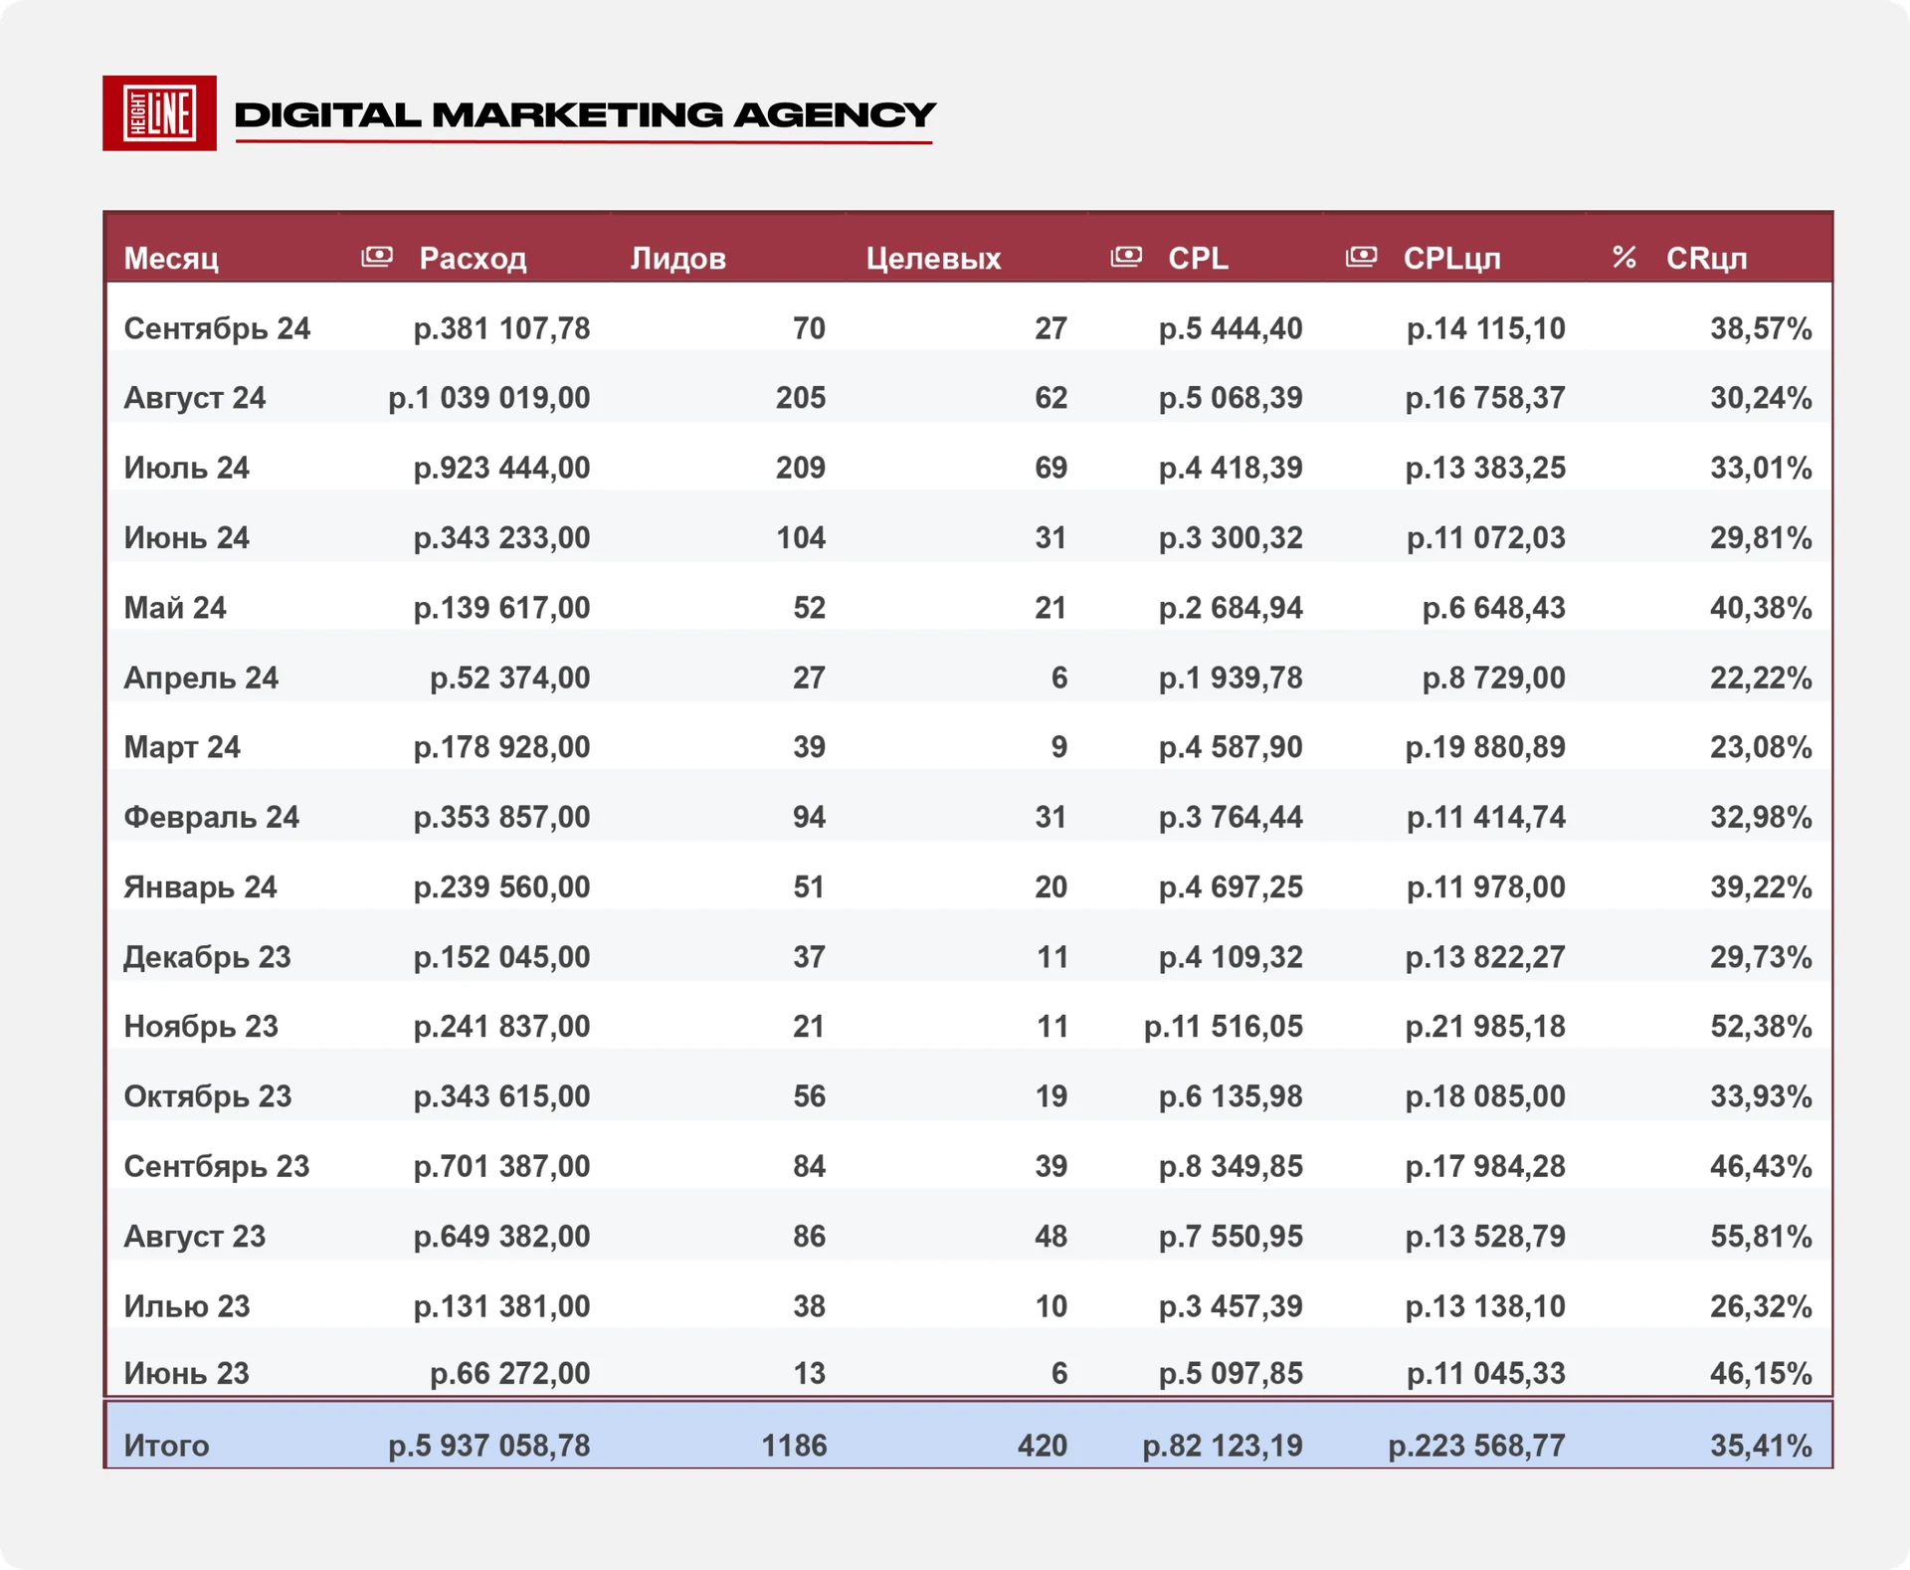Click the money icon beside CPLцл header
Viewport: 1910px width, 1570px height.
[x=1361, y=257]
